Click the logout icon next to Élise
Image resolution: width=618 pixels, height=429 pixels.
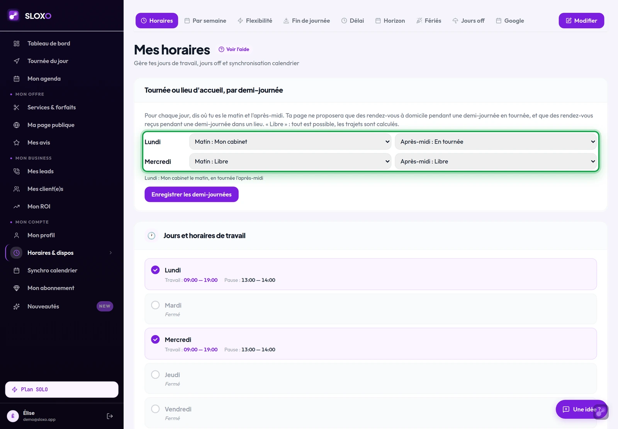point(110,416)
